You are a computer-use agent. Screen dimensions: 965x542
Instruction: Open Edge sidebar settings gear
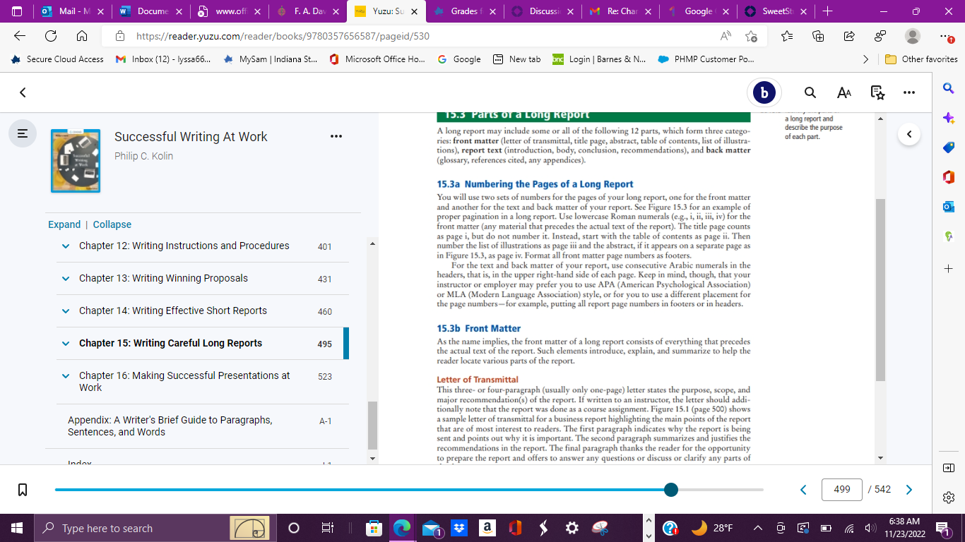click(x=949, y=498)
